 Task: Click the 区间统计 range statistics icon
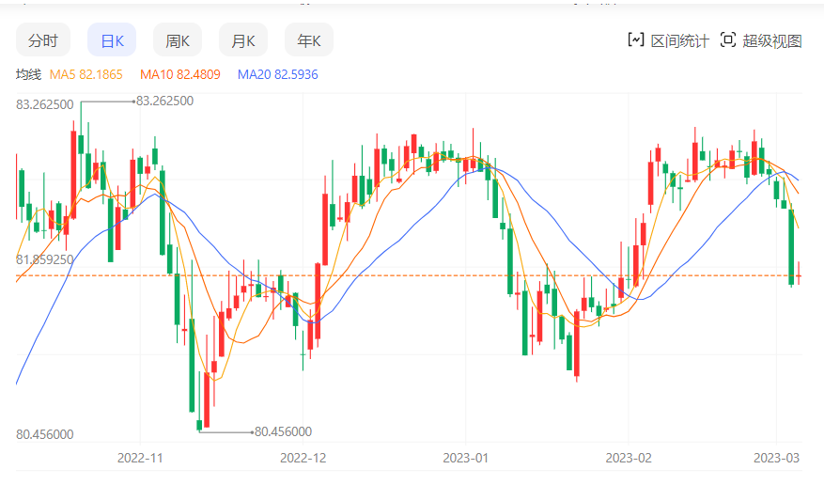tap(636, 39)
